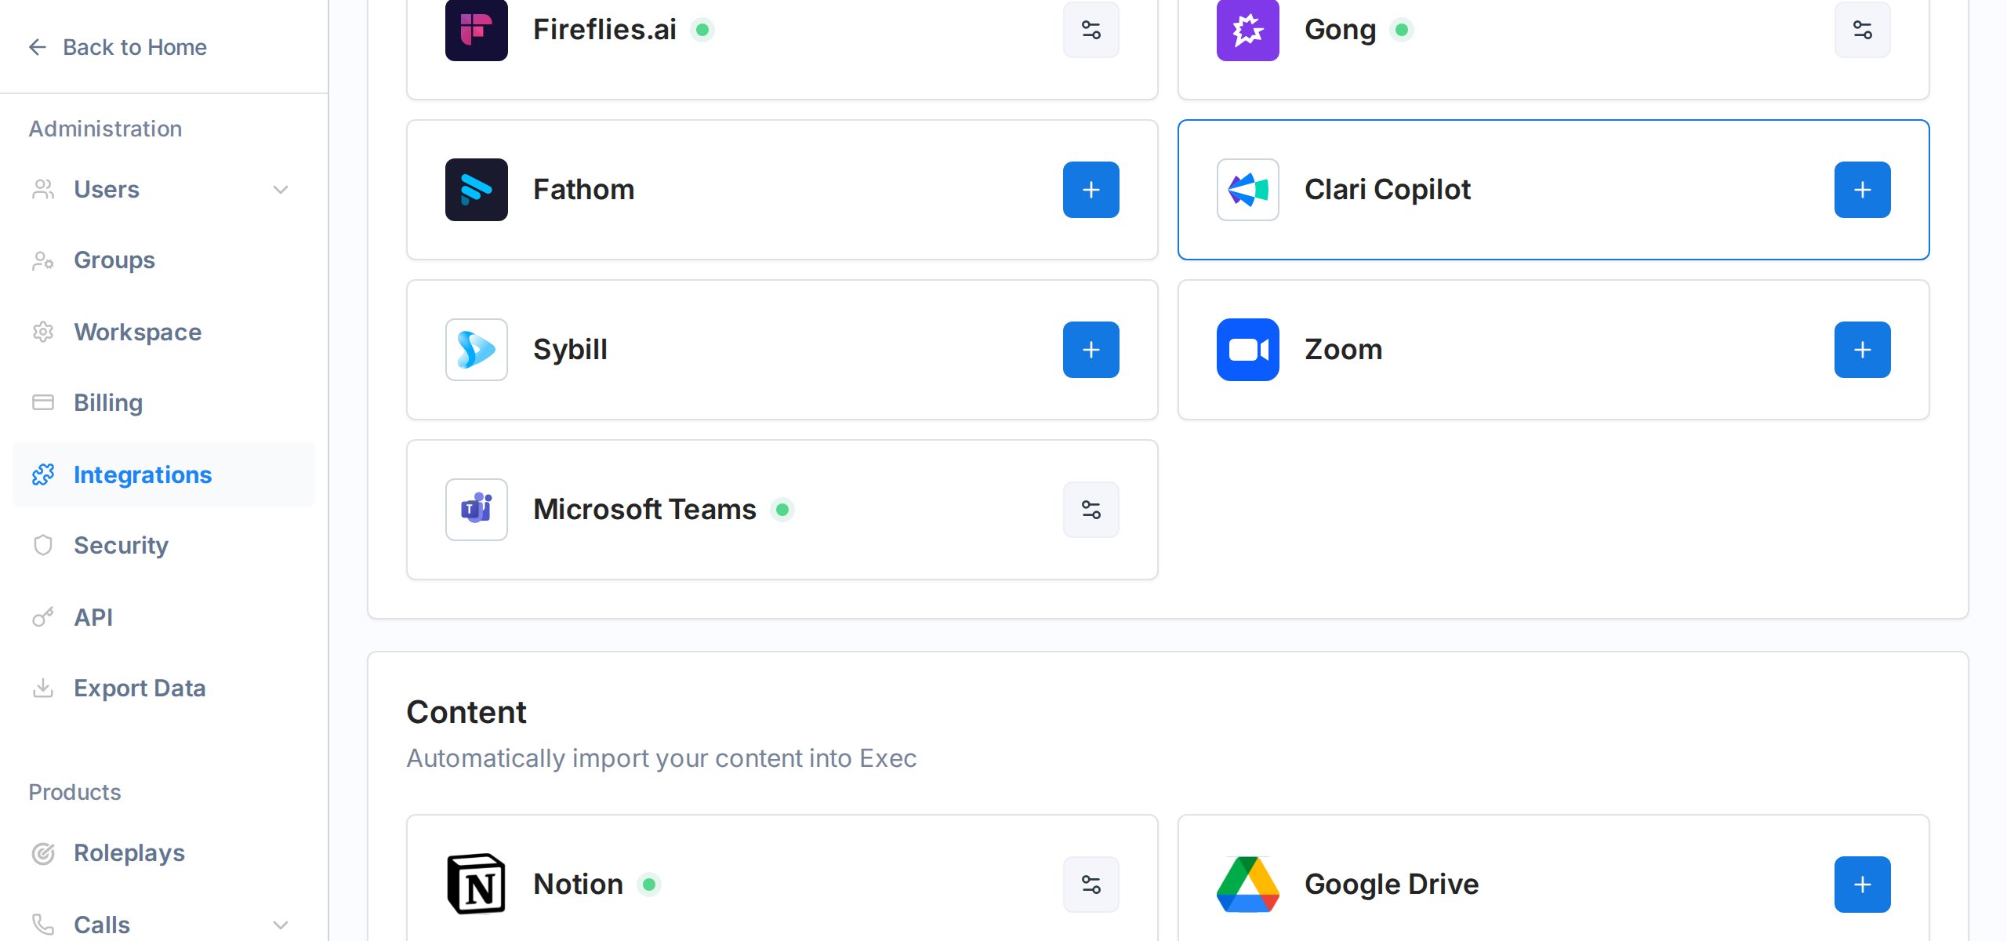Image resolution: width=2007 pixels, height=941 pixels.
Task: Open the Groups page
Action: [163, 260]
